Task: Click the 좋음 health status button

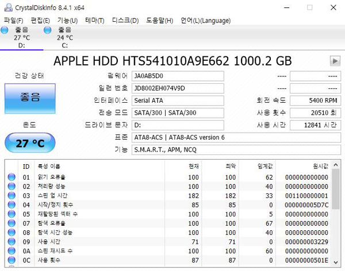Action: 30,98
